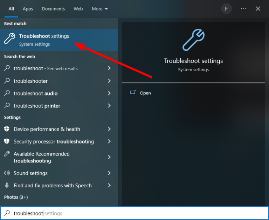
Task: Click shield icon for Device performance & health
Action: [x=7, y=129]
